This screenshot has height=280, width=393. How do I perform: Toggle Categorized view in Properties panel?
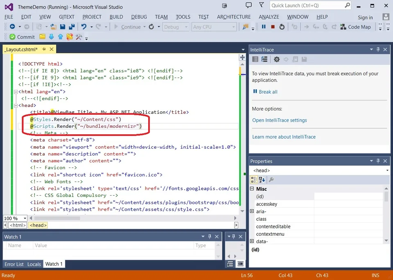(254, 179)
